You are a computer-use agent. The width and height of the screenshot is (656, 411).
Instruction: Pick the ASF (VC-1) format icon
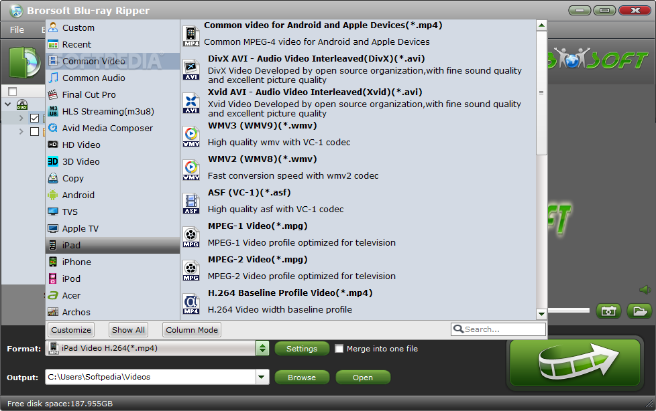[191, 203]
